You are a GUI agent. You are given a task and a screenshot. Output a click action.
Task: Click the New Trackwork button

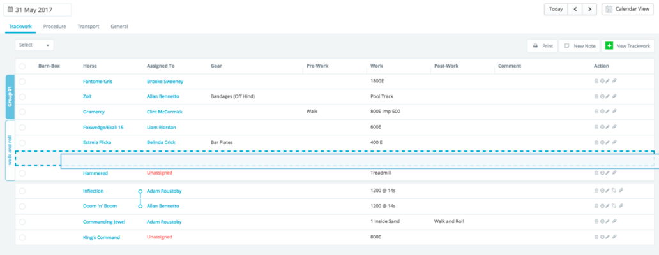point(628,46)
